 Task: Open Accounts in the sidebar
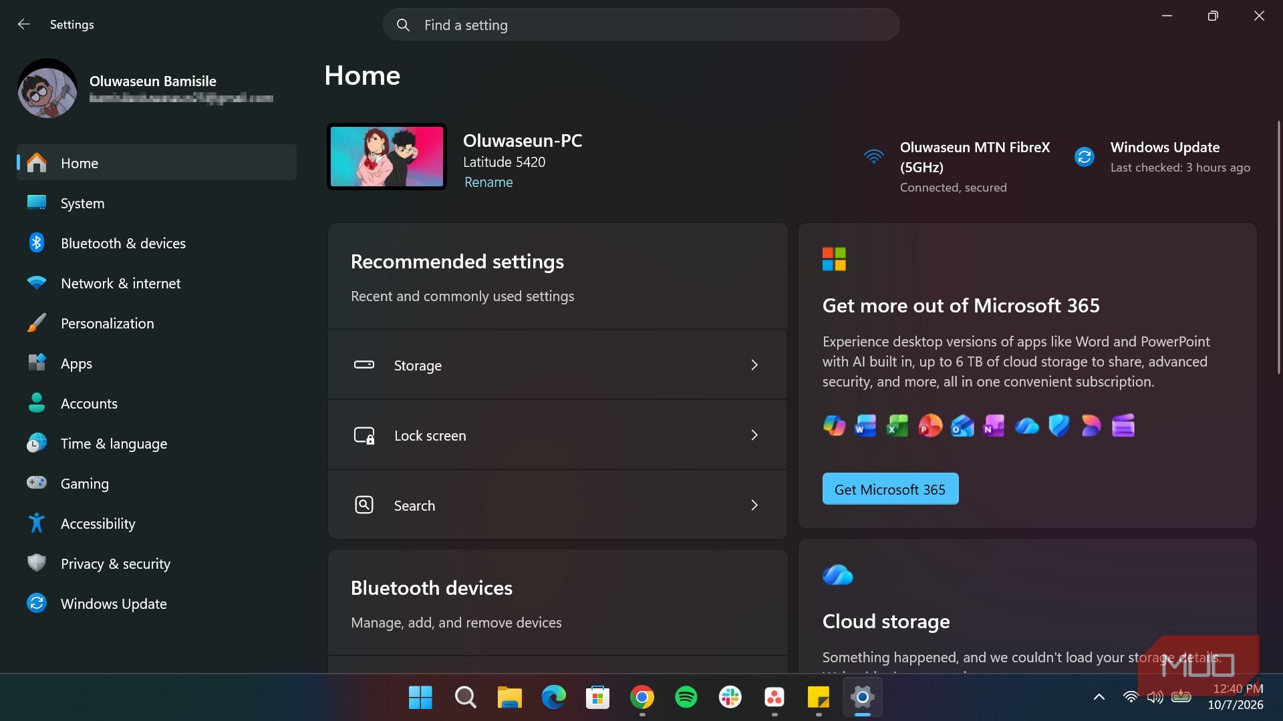[x=156, y=403]
